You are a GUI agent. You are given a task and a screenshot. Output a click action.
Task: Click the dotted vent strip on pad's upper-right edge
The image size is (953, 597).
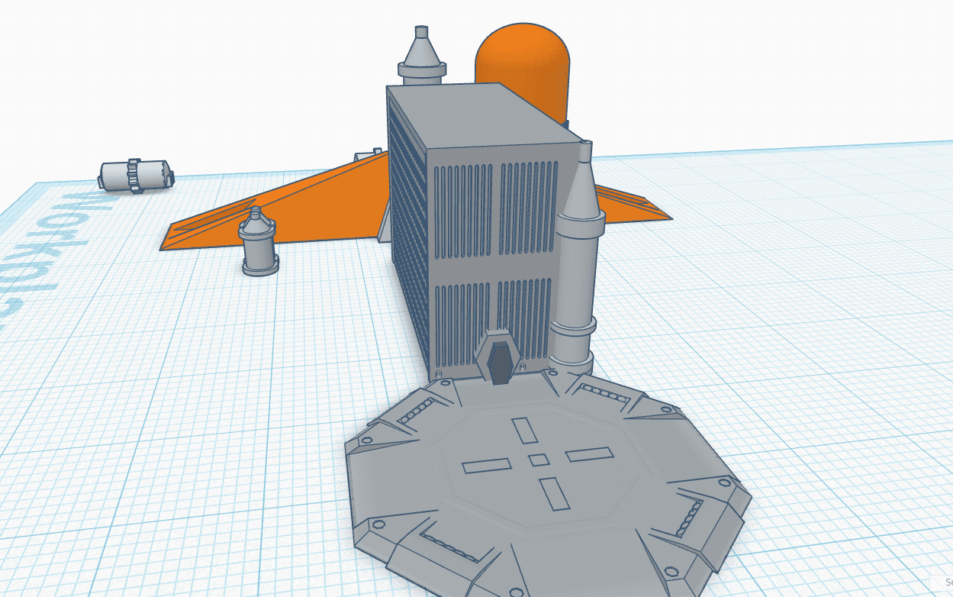click(x=604, y=393)
